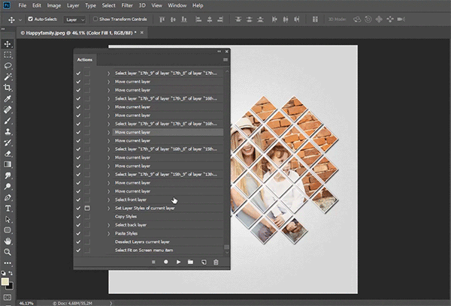Enable Show Transform Controls checkbox
The width and height of the screenshot is (451, 306).
[97, 18]
